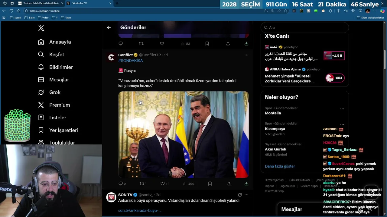Open the Montella trend
This screenshot has height=217, width=387.
click(x=273, y=113)
